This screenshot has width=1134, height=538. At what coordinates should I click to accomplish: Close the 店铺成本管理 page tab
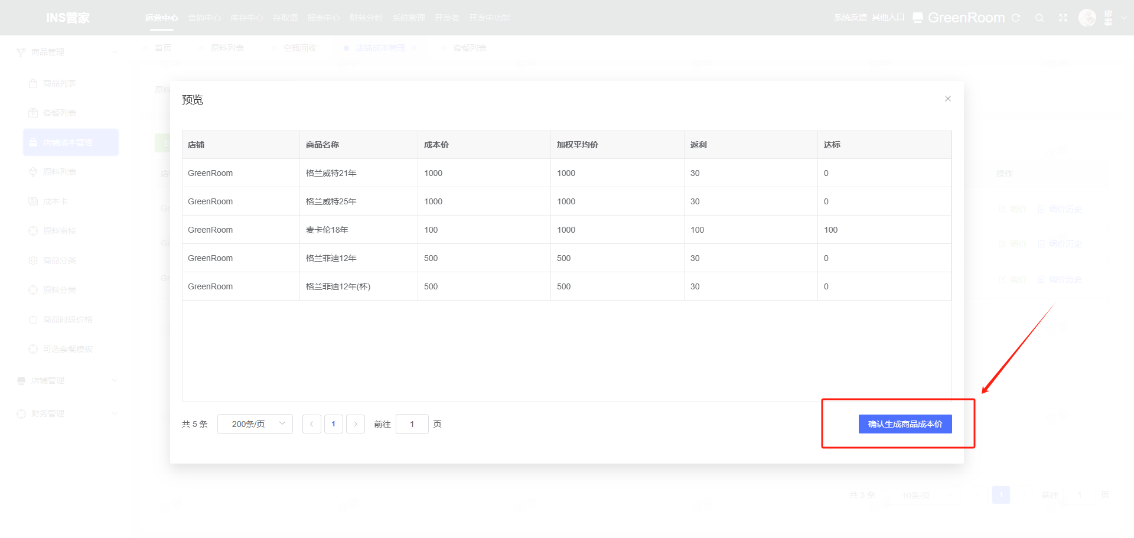414,48
